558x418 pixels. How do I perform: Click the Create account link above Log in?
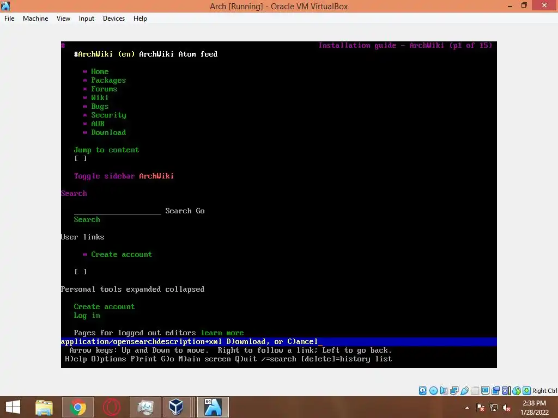click(104, 306)
